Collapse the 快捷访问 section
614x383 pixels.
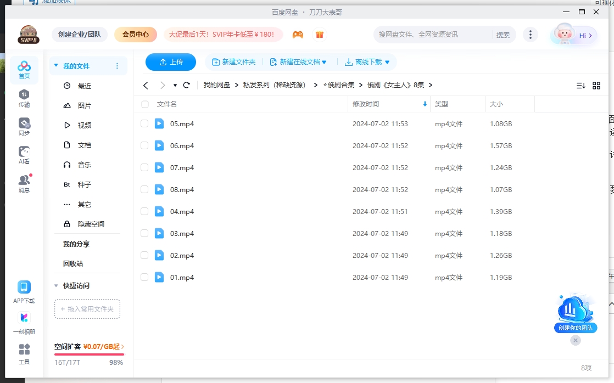pyautogui.click(x=55, y=285)
